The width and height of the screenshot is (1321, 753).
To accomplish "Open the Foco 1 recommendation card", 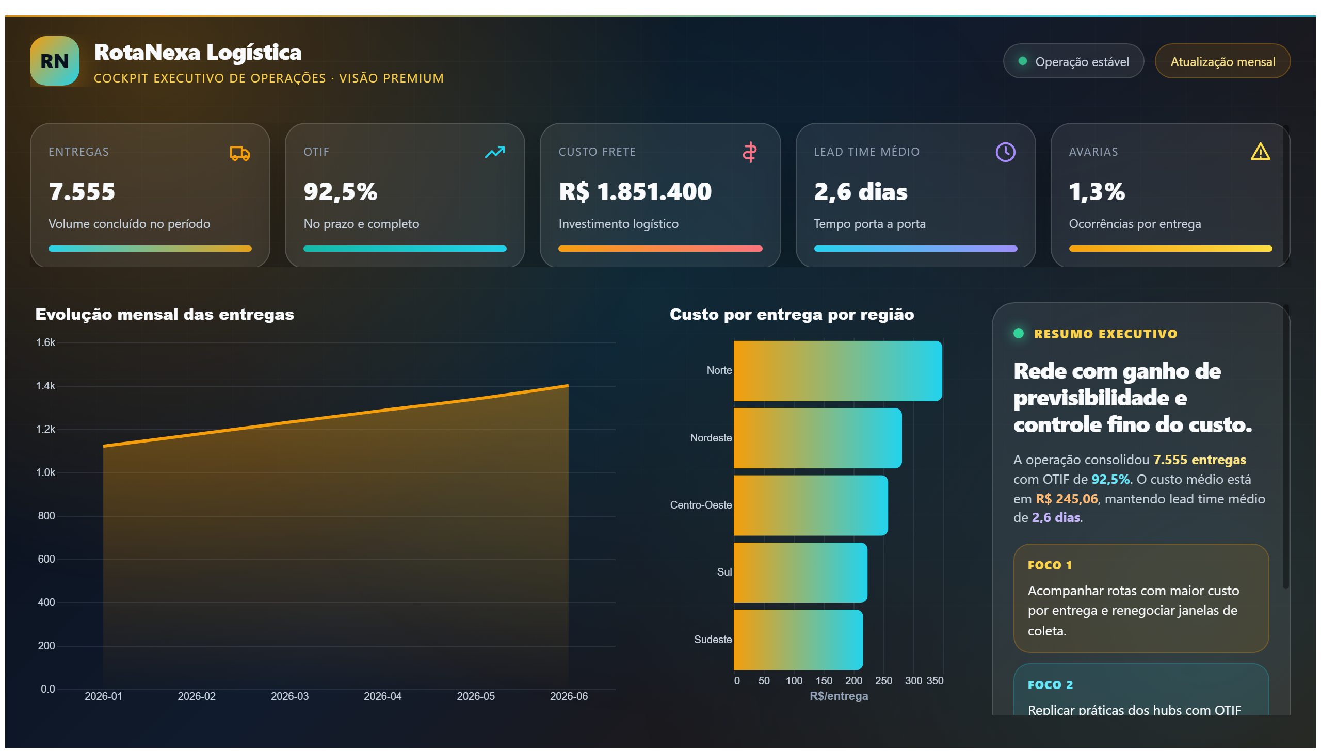I will point(1141,598).
